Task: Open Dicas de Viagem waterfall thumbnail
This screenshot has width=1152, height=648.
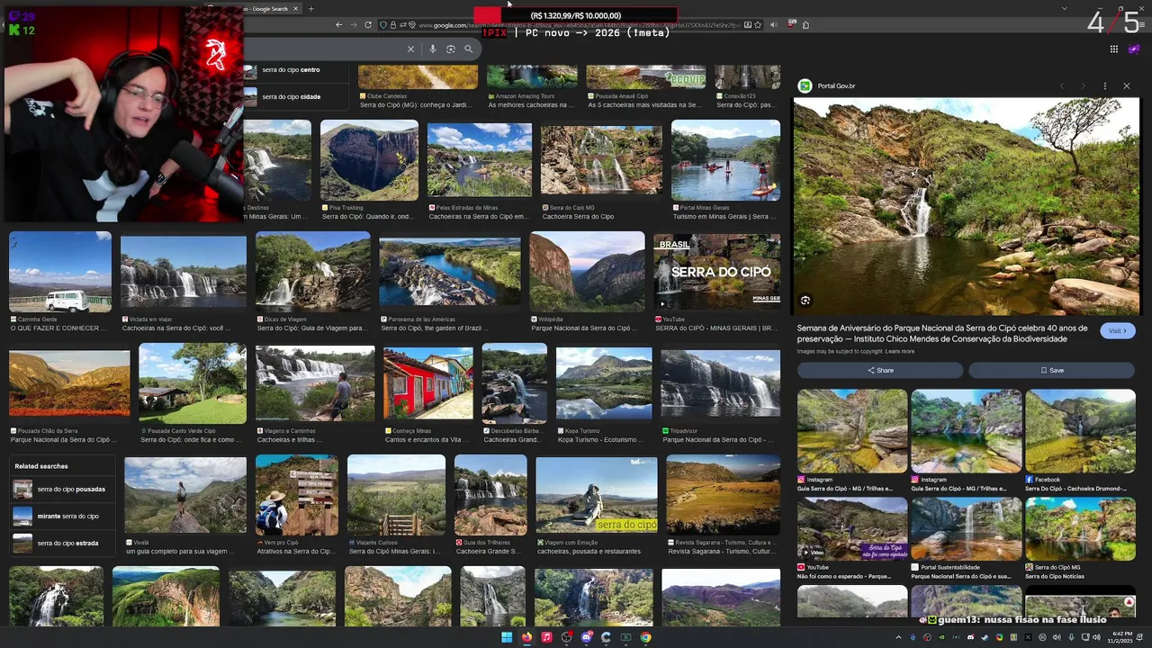Action: [x=312, y=272]
